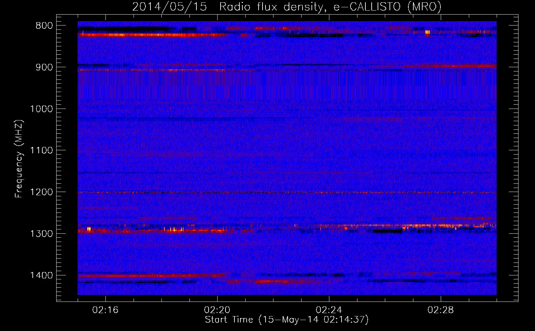The image size is (535, 331).
Task: Click the 02:28 time tick label
Action: pyautogui.click(x=441, y=310)
